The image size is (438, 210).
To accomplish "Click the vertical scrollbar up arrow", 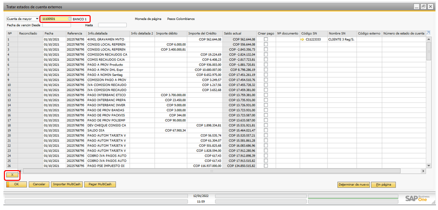I will (429, 39).
